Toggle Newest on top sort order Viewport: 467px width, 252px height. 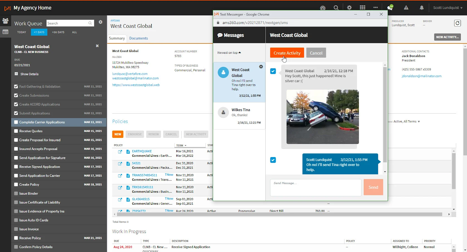(229, 53)
